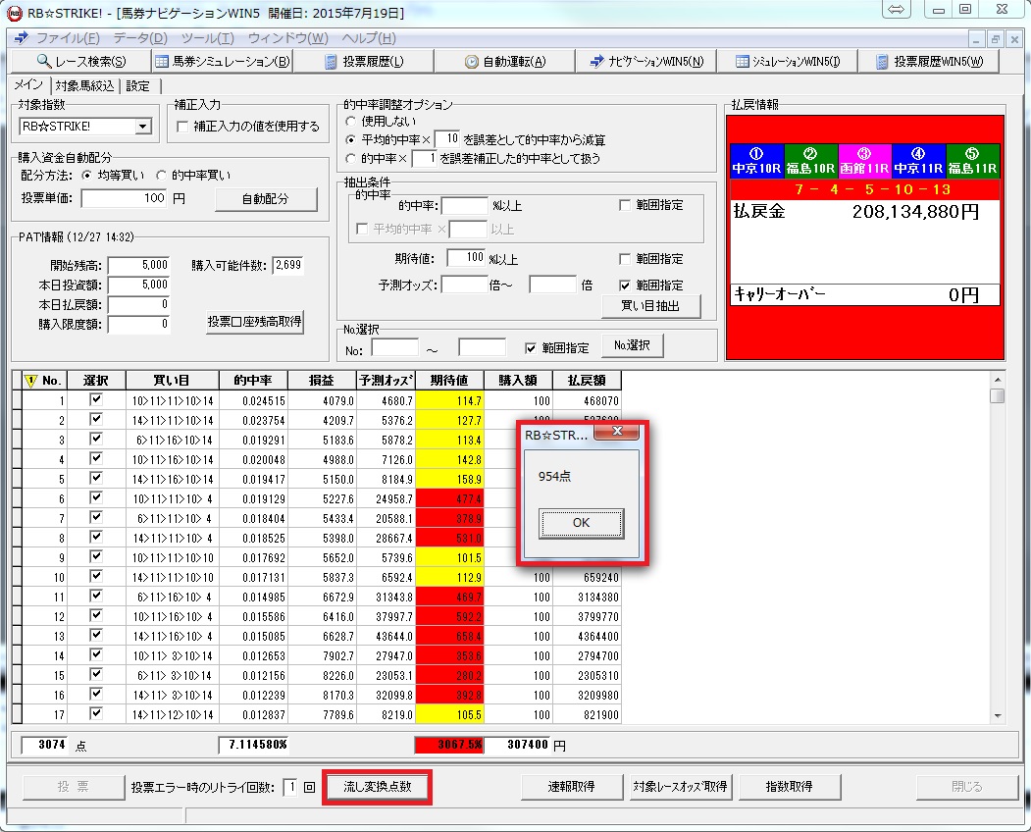This screenshot has width=1031, height=832.
Task: Toggle 的中率 範囲指定 checkbox
Action: point(625,205)
